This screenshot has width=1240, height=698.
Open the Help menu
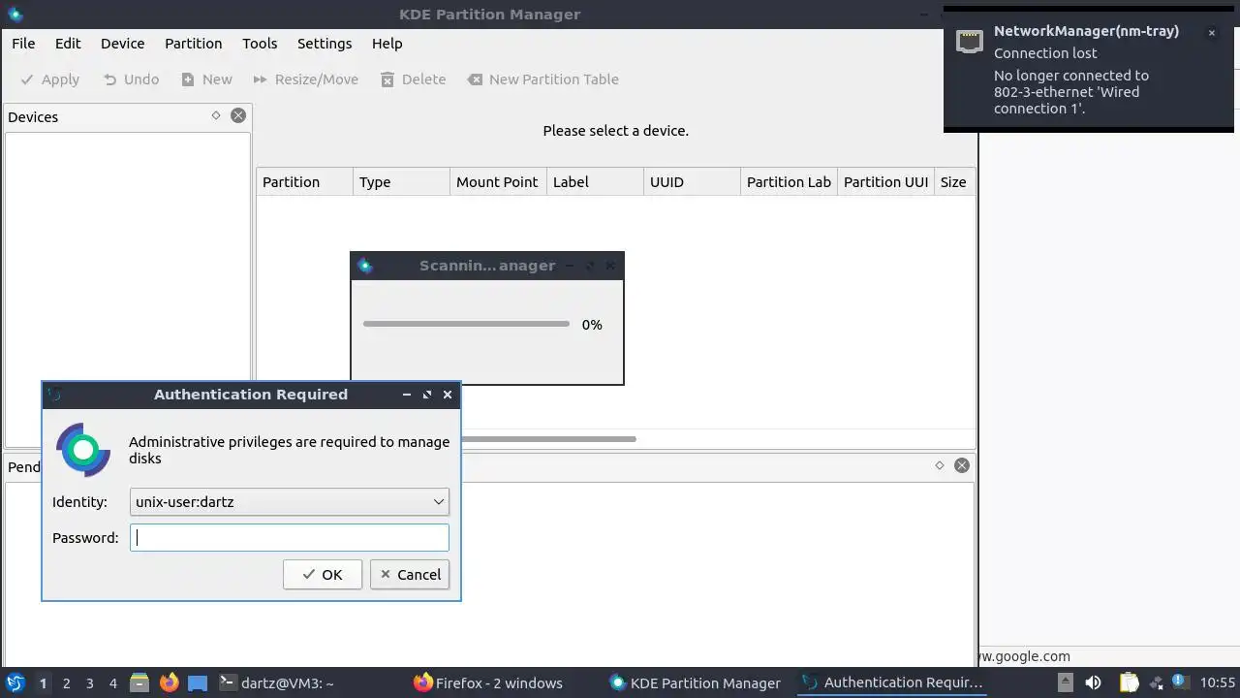coord(387,44)
